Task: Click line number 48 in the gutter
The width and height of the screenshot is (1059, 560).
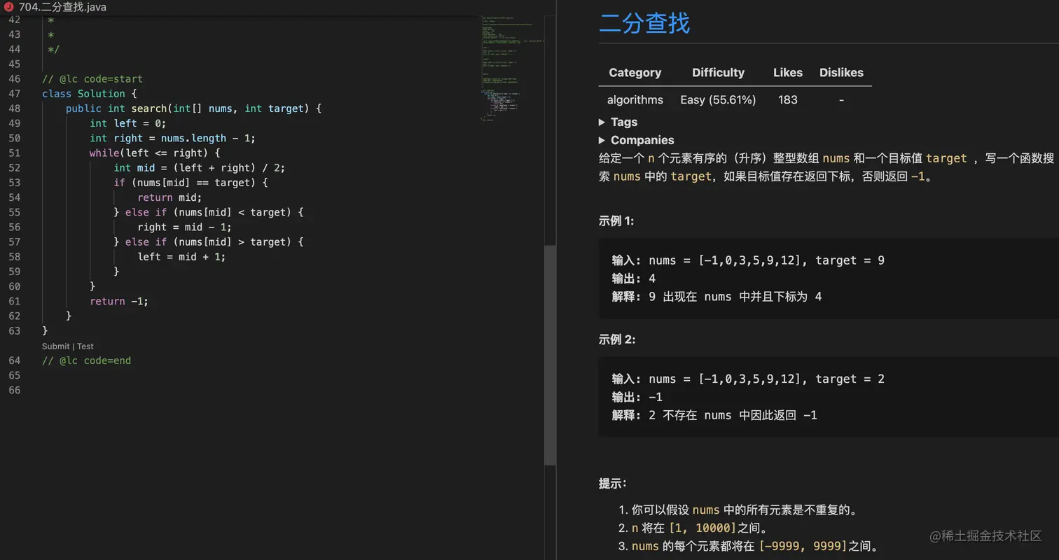Action: (14, 108)
